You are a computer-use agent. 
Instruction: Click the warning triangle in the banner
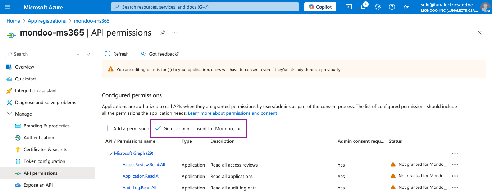[110, 70]
